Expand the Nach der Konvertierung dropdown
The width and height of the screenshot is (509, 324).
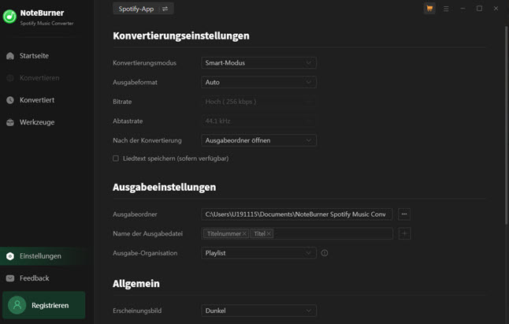click(x=258, y=140)
